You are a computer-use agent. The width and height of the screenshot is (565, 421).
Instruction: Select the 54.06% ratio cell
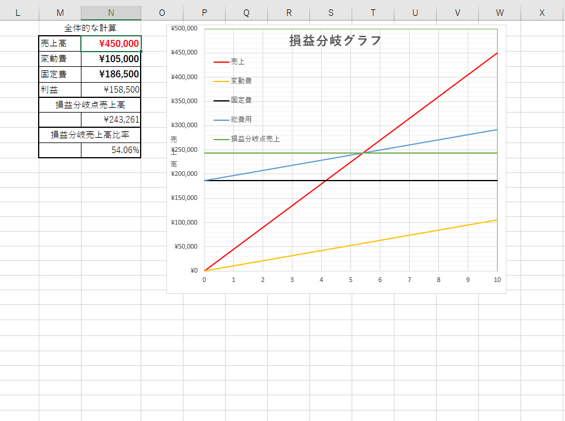(111, 150)
